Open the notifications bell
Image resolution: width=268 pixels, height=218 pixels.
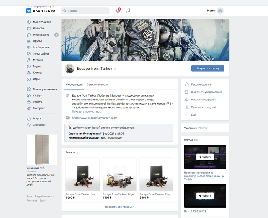[x=118, y=11]
